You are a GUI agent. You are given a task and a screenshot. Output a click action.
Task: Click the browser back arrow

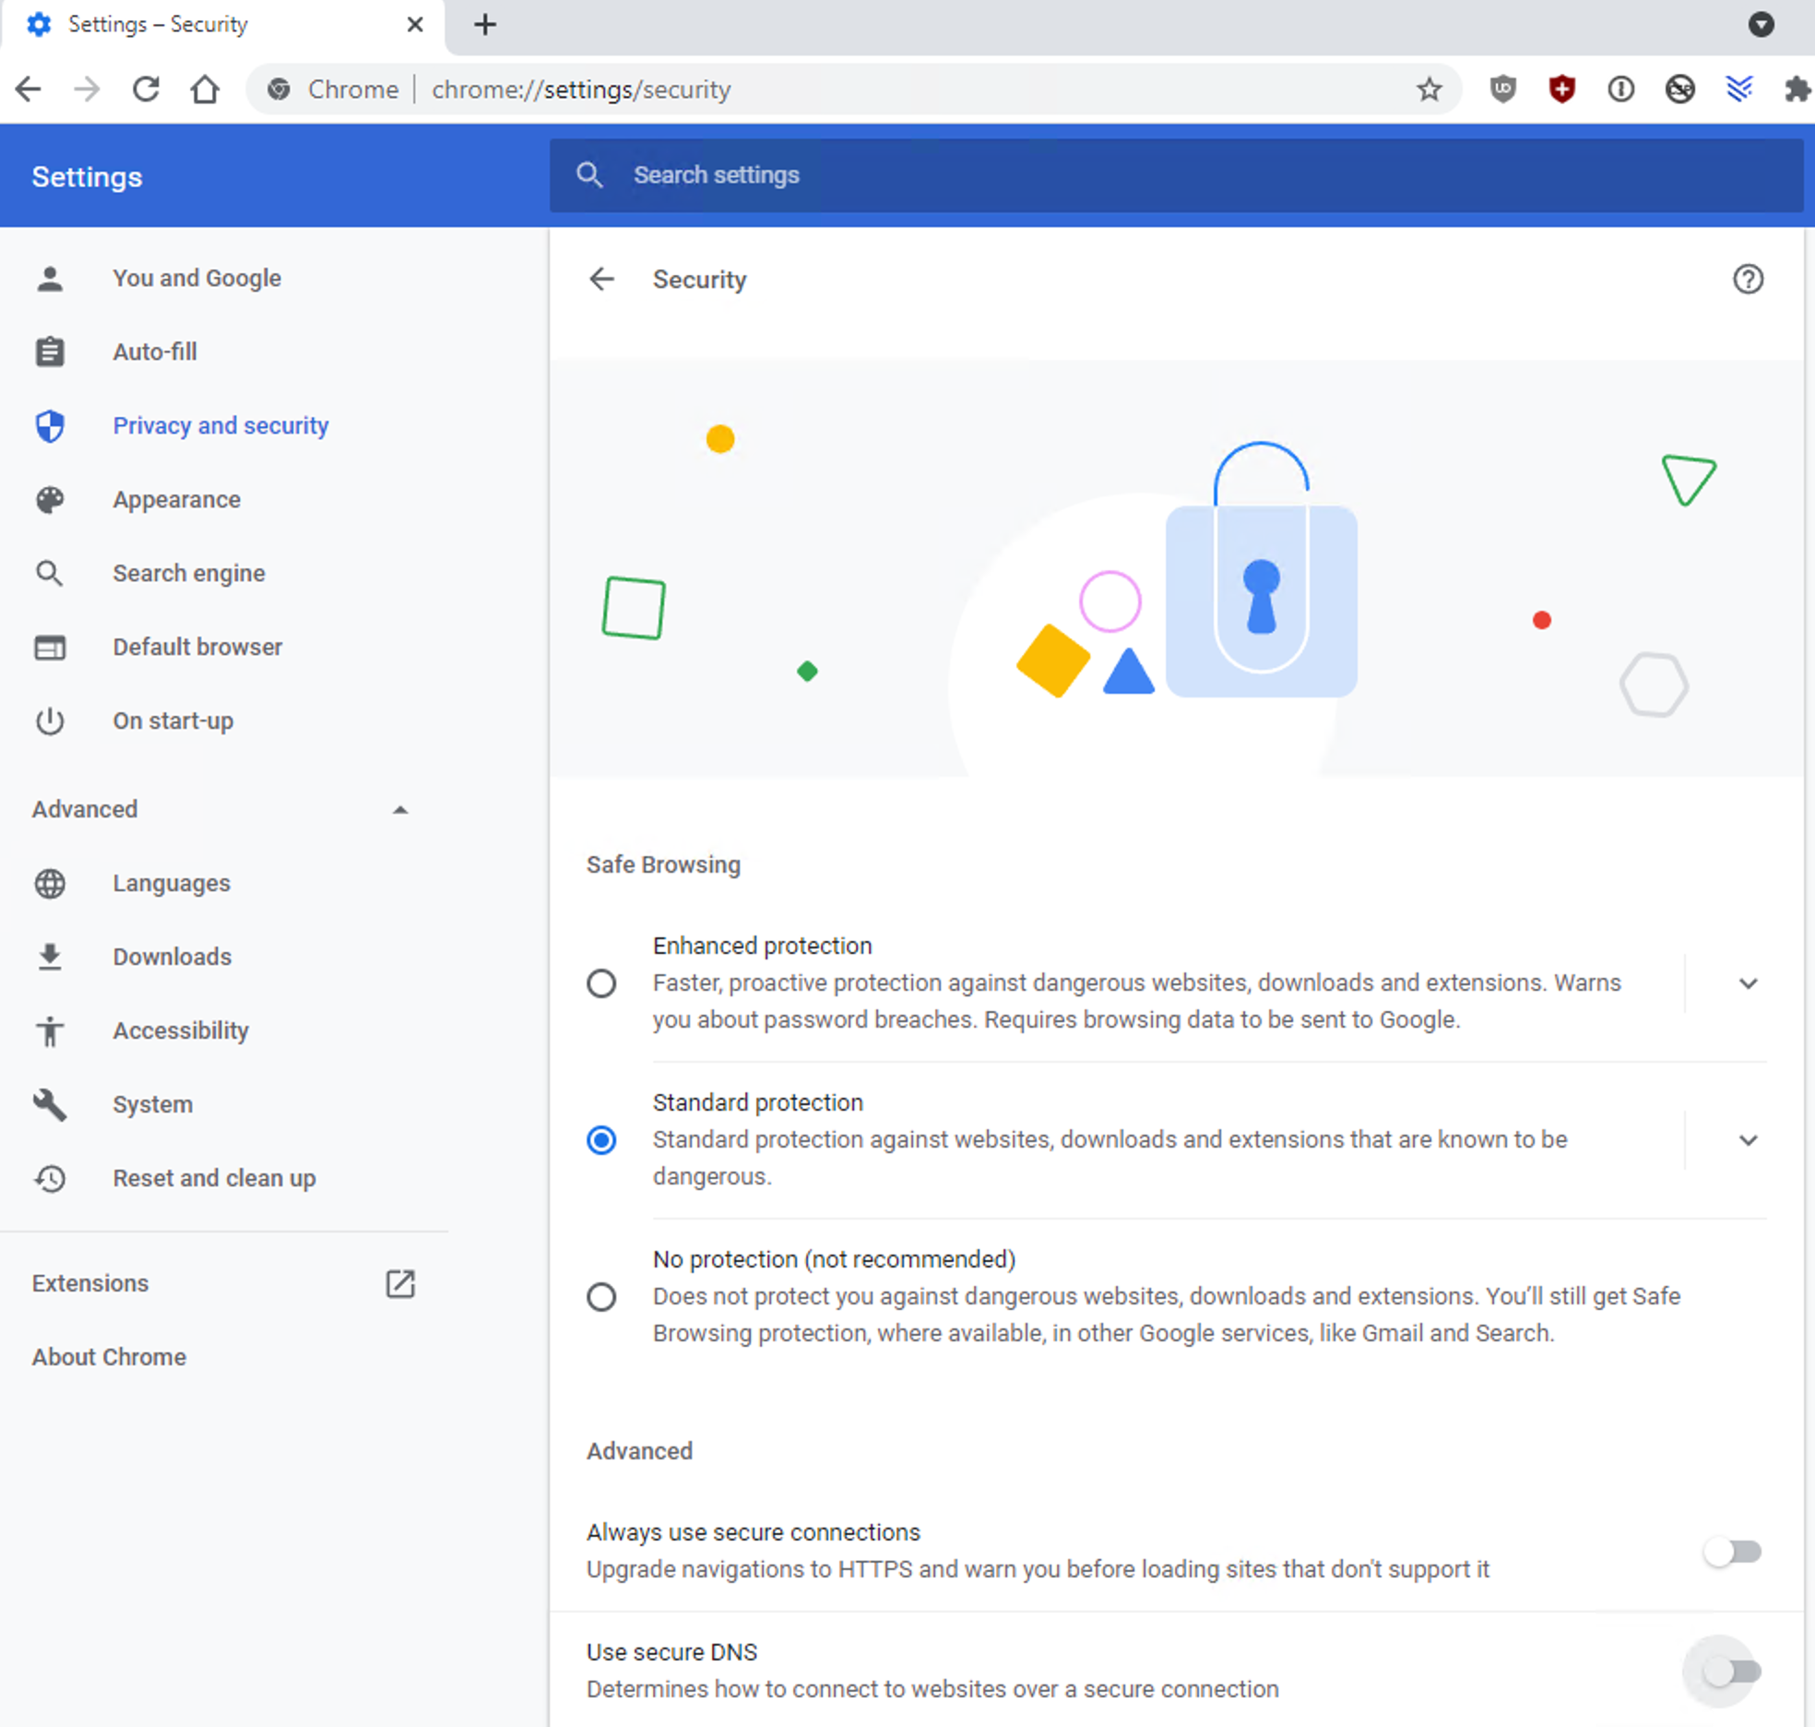29,89
